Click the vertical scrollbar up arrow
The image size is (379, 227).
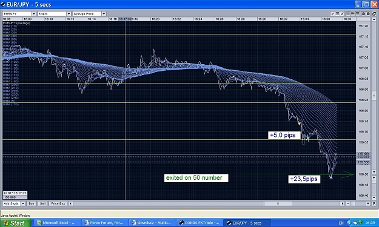point(374,19)
